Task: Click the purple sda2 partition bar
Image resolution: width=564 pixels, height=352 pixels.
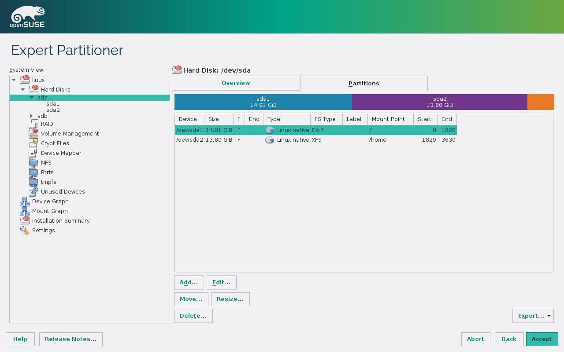Action: (x=439, y=102)
